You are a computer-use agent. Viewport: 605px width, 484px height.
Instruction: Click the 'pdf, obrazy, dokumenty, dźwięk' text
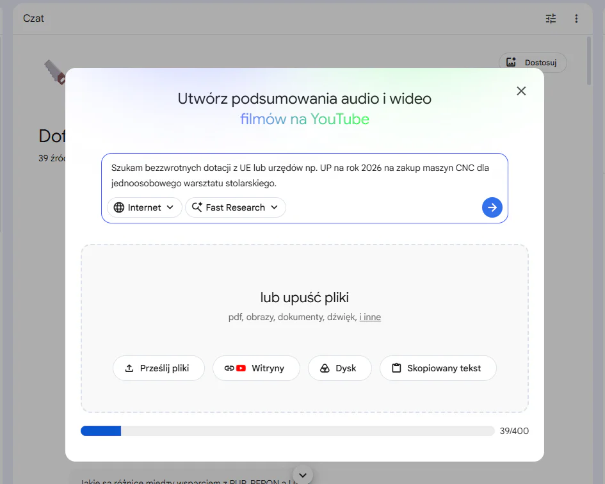(293, 317)
